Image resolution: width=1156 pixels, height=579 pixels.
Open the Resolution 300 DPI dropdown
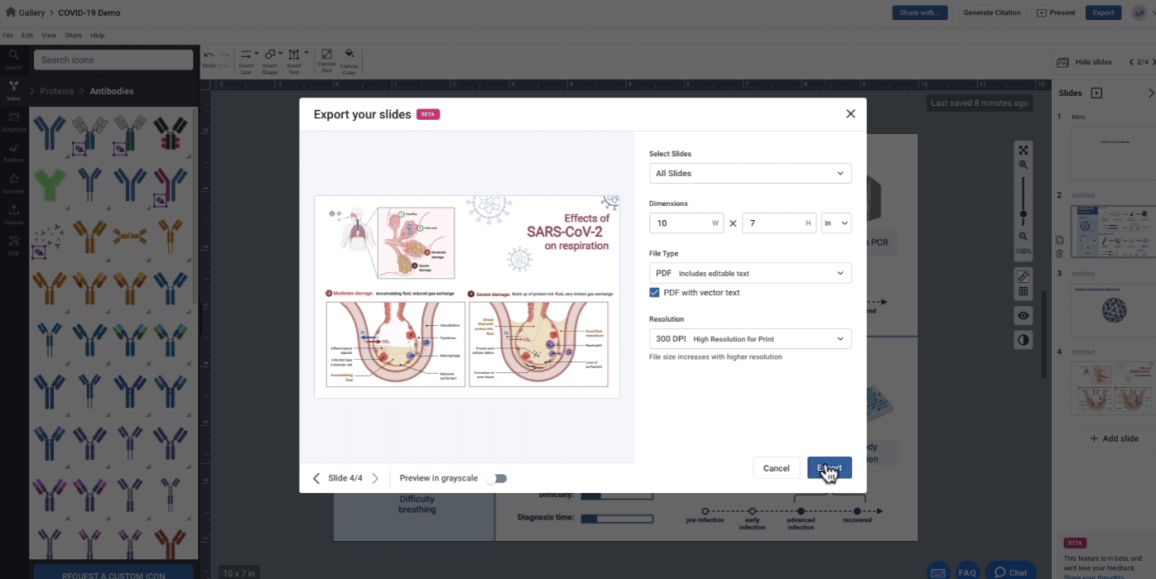tap(749, 338)
